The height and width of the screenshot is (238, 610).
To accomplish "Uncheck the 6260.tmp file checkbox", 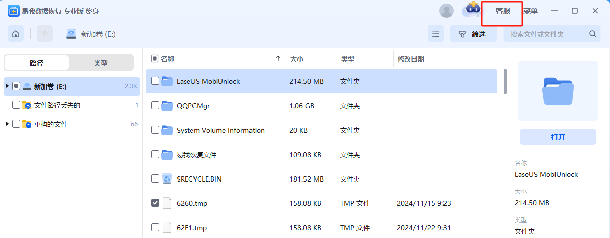I will click(x=155, y=203).
